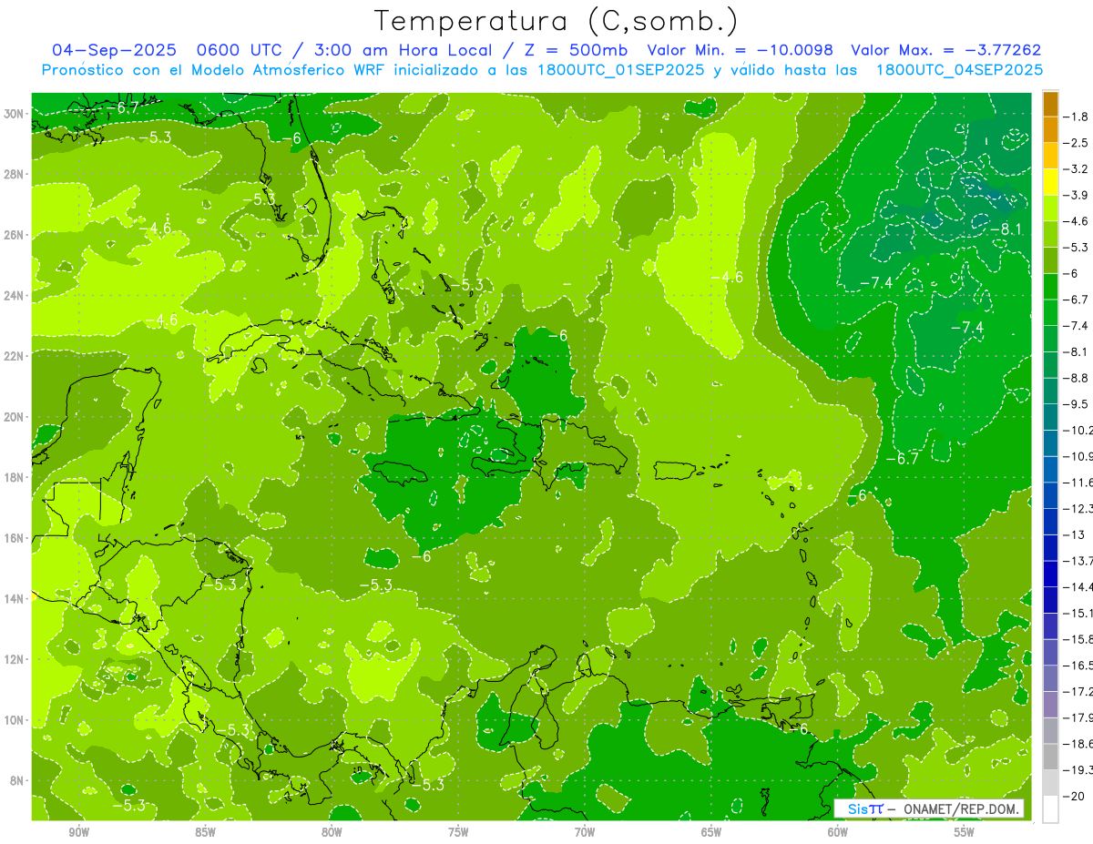
Task: Click color bar label "-1.8"
Action: pyautogui.click(x=1078, y=117)
